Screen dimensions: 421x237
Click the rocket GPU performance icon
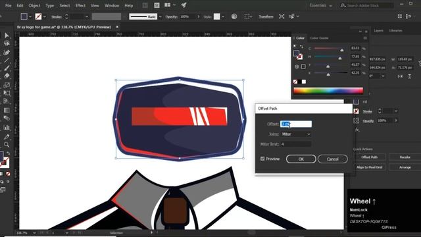tap(184, 5)
